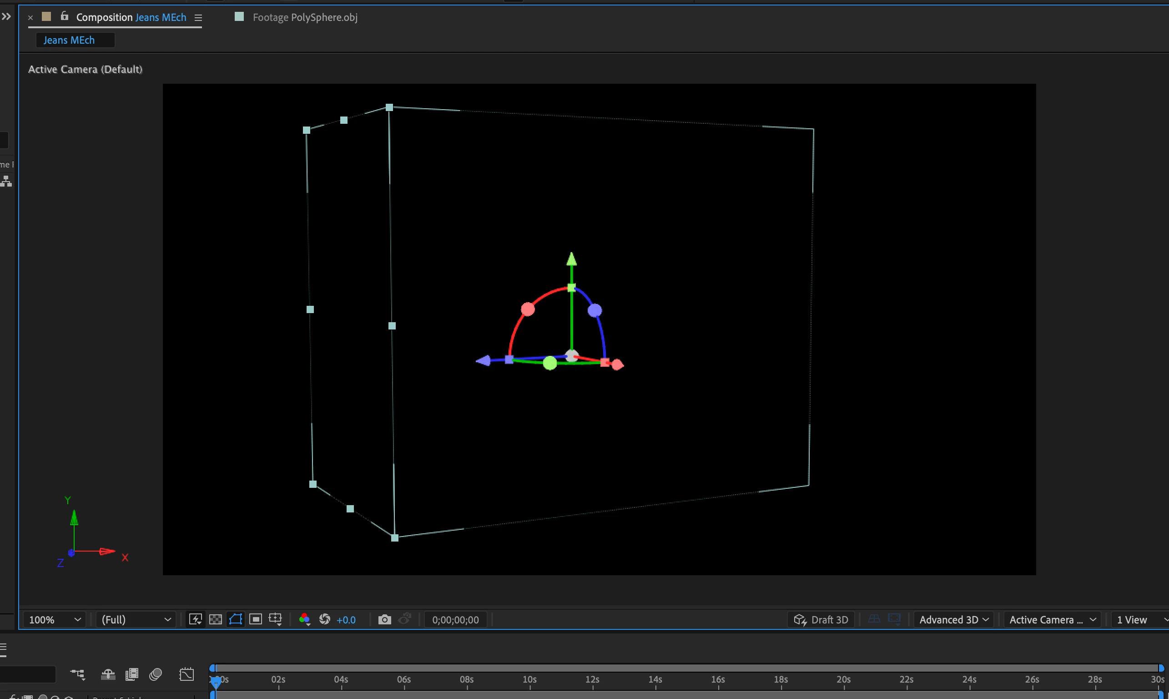1169x699 pixels.
Task: Toggle Fast Previews lightning icon
Action: pyautogui.click(x=196, y=619)
